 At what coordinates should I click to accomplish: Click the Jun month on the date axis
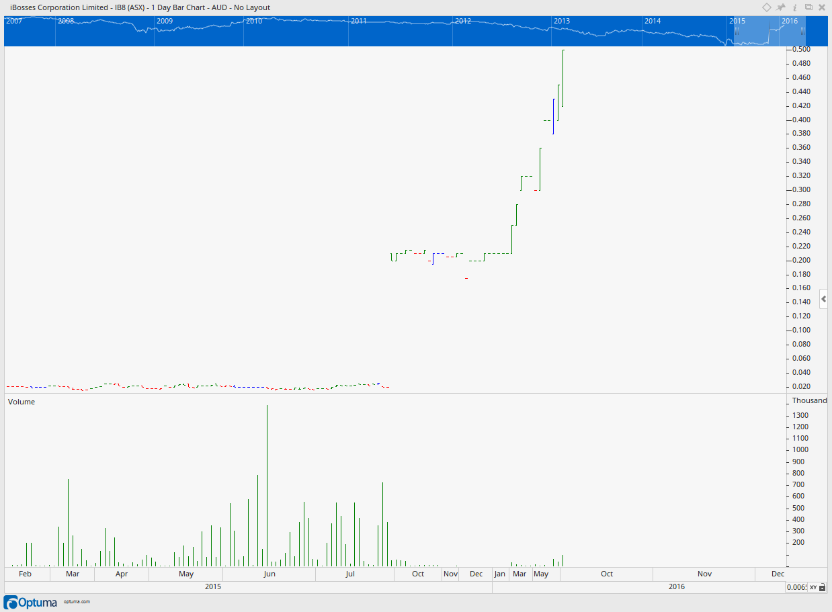(x=269, y=574)
